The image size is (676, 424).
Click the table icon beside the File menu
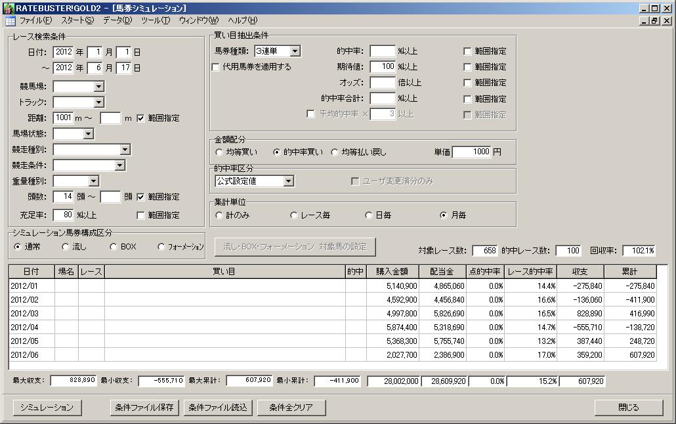[11, 21]
